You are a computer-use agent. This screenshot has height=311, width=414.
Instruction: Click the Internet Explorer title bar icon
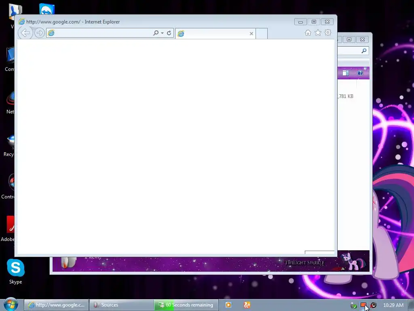(21, 22)
